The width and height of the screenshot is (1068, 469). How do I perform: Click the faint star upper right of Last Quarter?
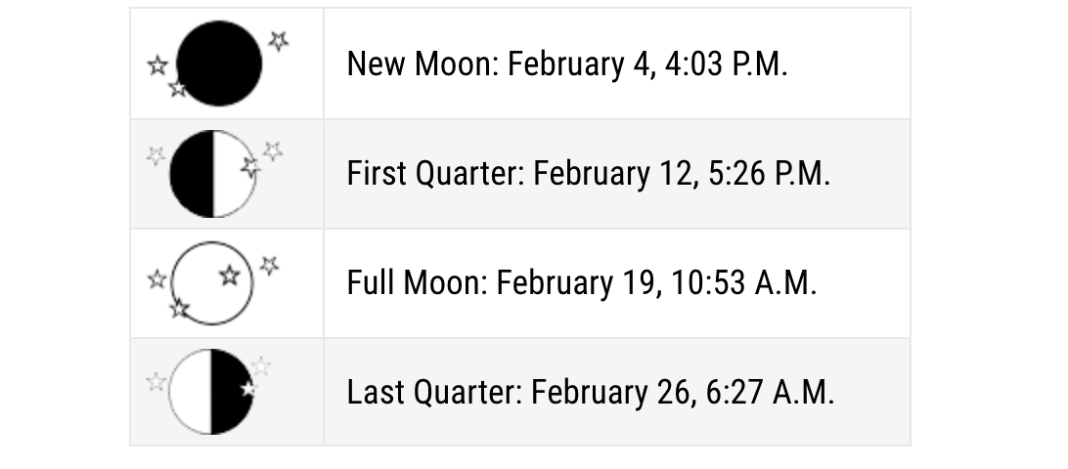(x=261, y=367)
